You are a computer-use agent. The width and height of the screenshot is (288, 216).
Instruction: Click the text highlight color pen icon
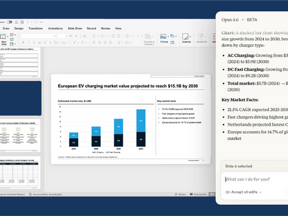click(x=75, y=43)
